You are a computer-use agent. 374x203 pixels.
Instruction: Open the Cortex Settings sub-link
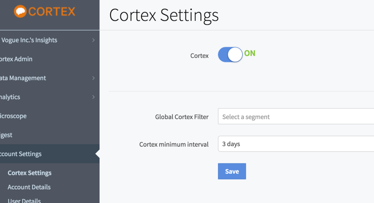(x=30, y=173)
